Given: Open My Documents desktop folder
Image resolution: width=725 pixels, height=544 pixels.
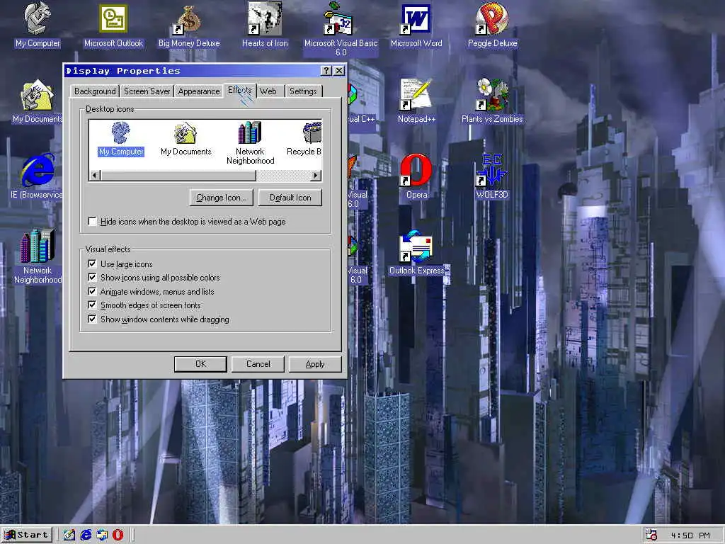Looking at the screenshot, I should (37, 101).
